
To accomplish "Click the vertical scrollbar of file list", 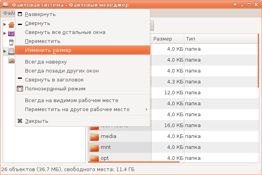I will 258,61.
